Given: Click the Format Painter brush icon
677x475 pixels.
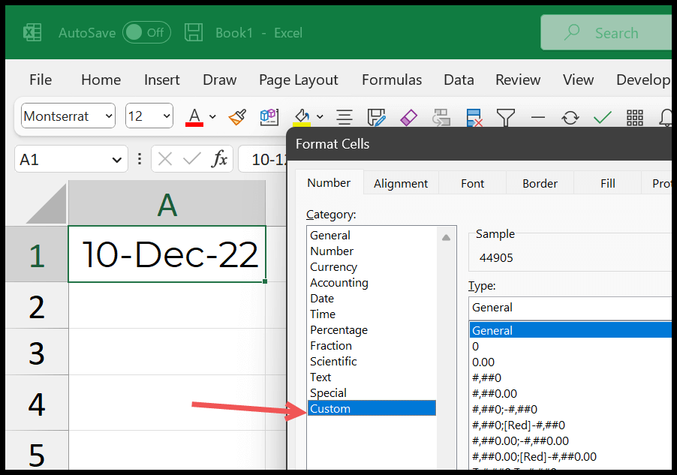Looking at the screenshot, I should pyautogui.click(x=237, y=117).
